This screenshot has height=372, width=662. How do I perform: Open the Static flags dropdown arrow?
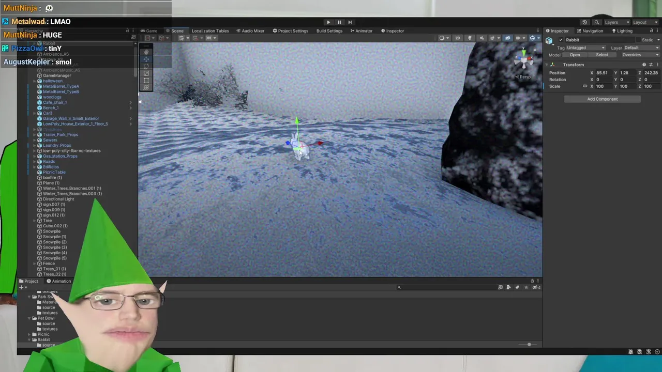[x=658, y=40]
